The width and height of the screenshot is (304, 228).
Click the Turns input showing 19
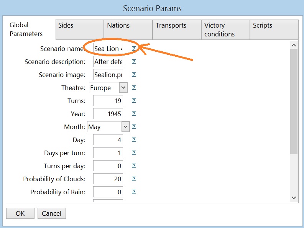[108, 101]
